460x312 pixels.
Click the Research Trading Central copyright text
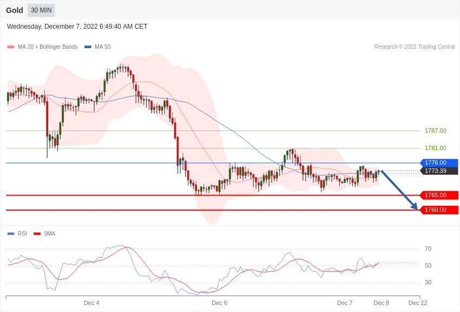click(x=415, y=47)
